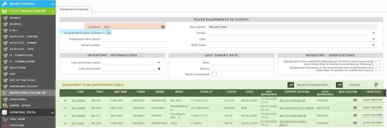Click the IT - Computers gear icon
Image resolution: width=387 pixels, height=128 pixels.
coord(5,55)
